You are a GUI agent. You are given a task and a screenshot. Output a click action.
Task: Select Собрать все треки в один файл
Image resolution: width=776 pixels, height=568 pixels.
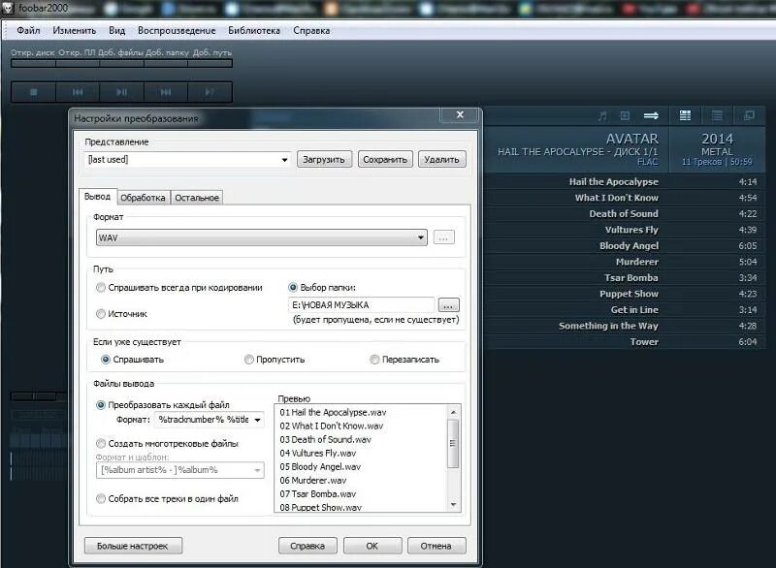(101, 499)
